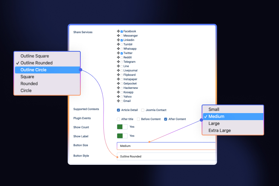279x186 pixels.
Task: Check the Before Content event
Action: coord(138,119)
